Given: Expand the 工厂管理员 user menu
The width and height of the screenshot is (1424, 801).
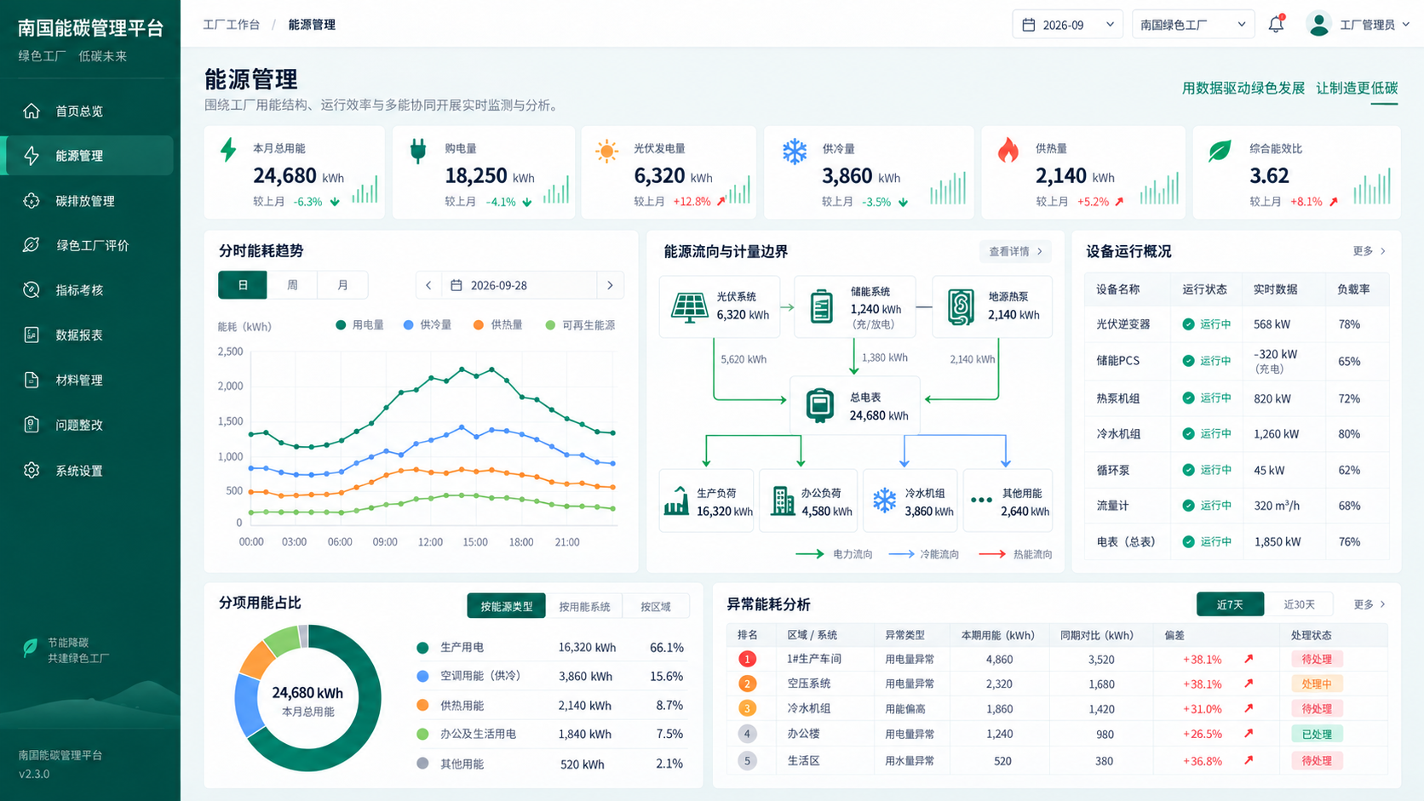Looking at the screenshot, I should (x=1375, y=25).
